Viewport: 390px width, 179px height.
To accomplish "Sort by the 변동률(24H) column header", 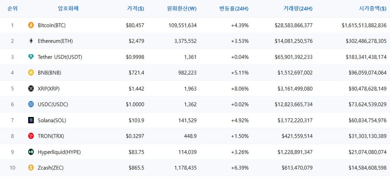I will tap(234, 9).
